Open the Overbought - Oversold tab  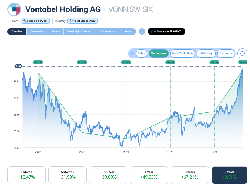click(80, 31)
